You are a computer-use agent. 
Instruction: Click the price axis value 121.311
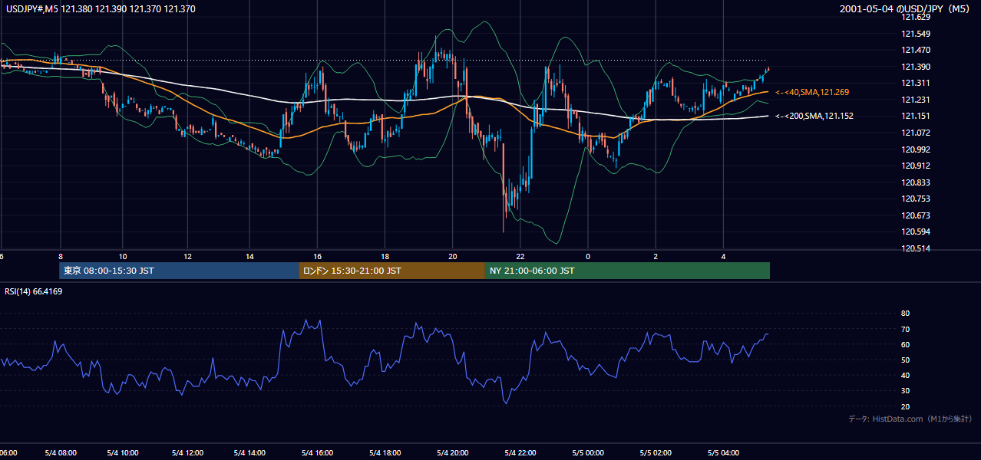click(915, 84)
